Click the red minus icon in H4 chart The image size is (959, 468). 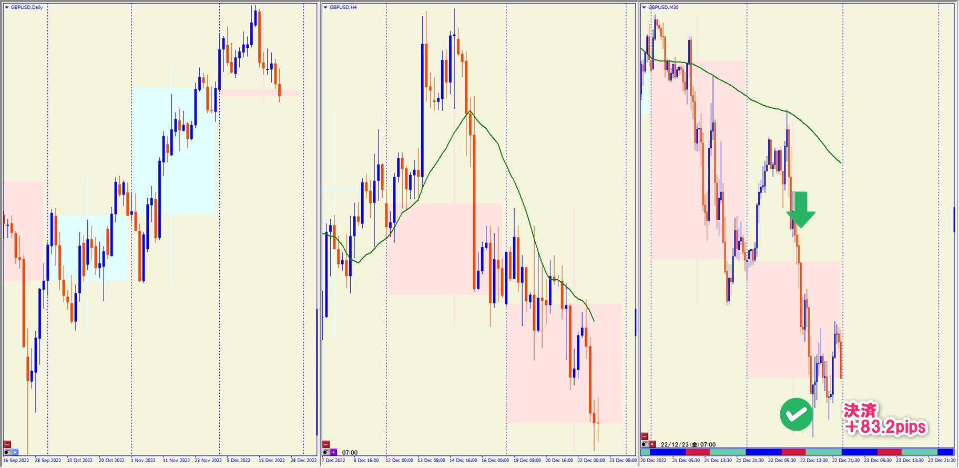coord(326,444)
